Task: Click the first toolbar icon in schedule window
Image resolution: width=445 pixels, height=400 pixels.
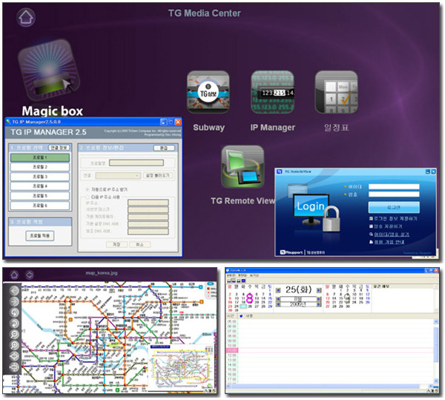Action: click(229, 281)
